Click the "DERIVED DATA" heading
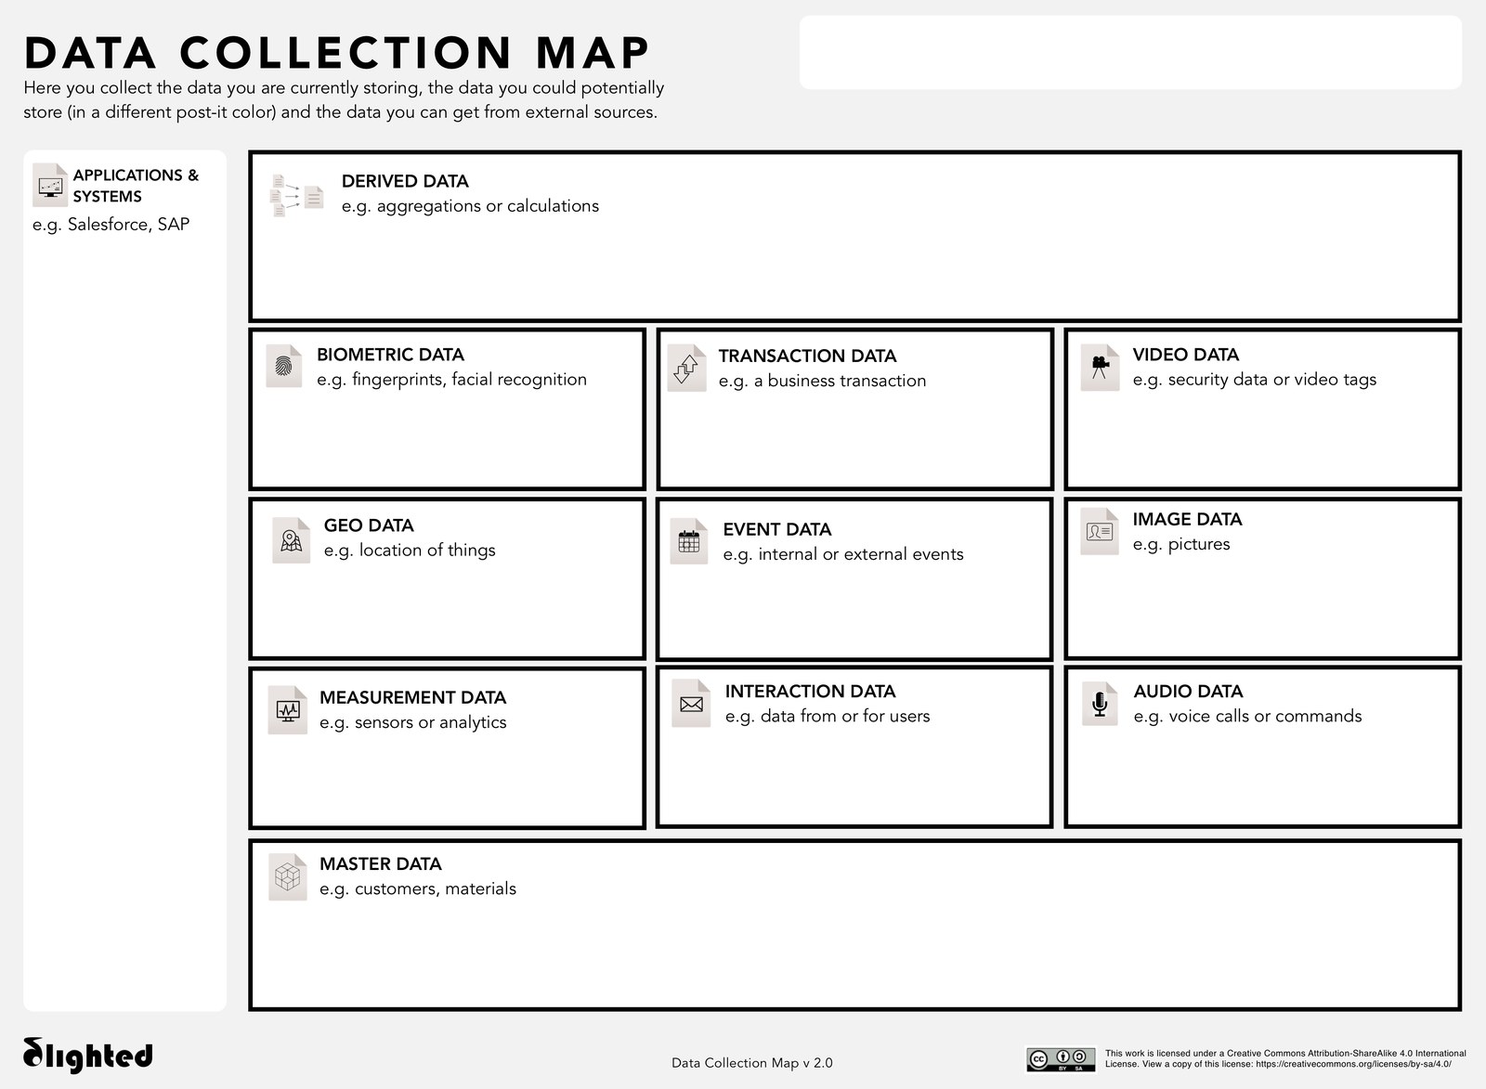 tap(405, 181)
